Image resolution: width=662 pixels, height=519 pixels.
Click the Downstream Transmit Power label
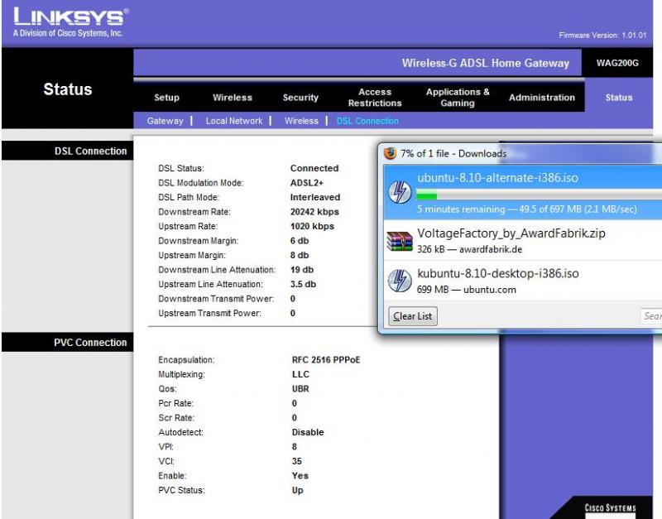(x=216, y=299)
